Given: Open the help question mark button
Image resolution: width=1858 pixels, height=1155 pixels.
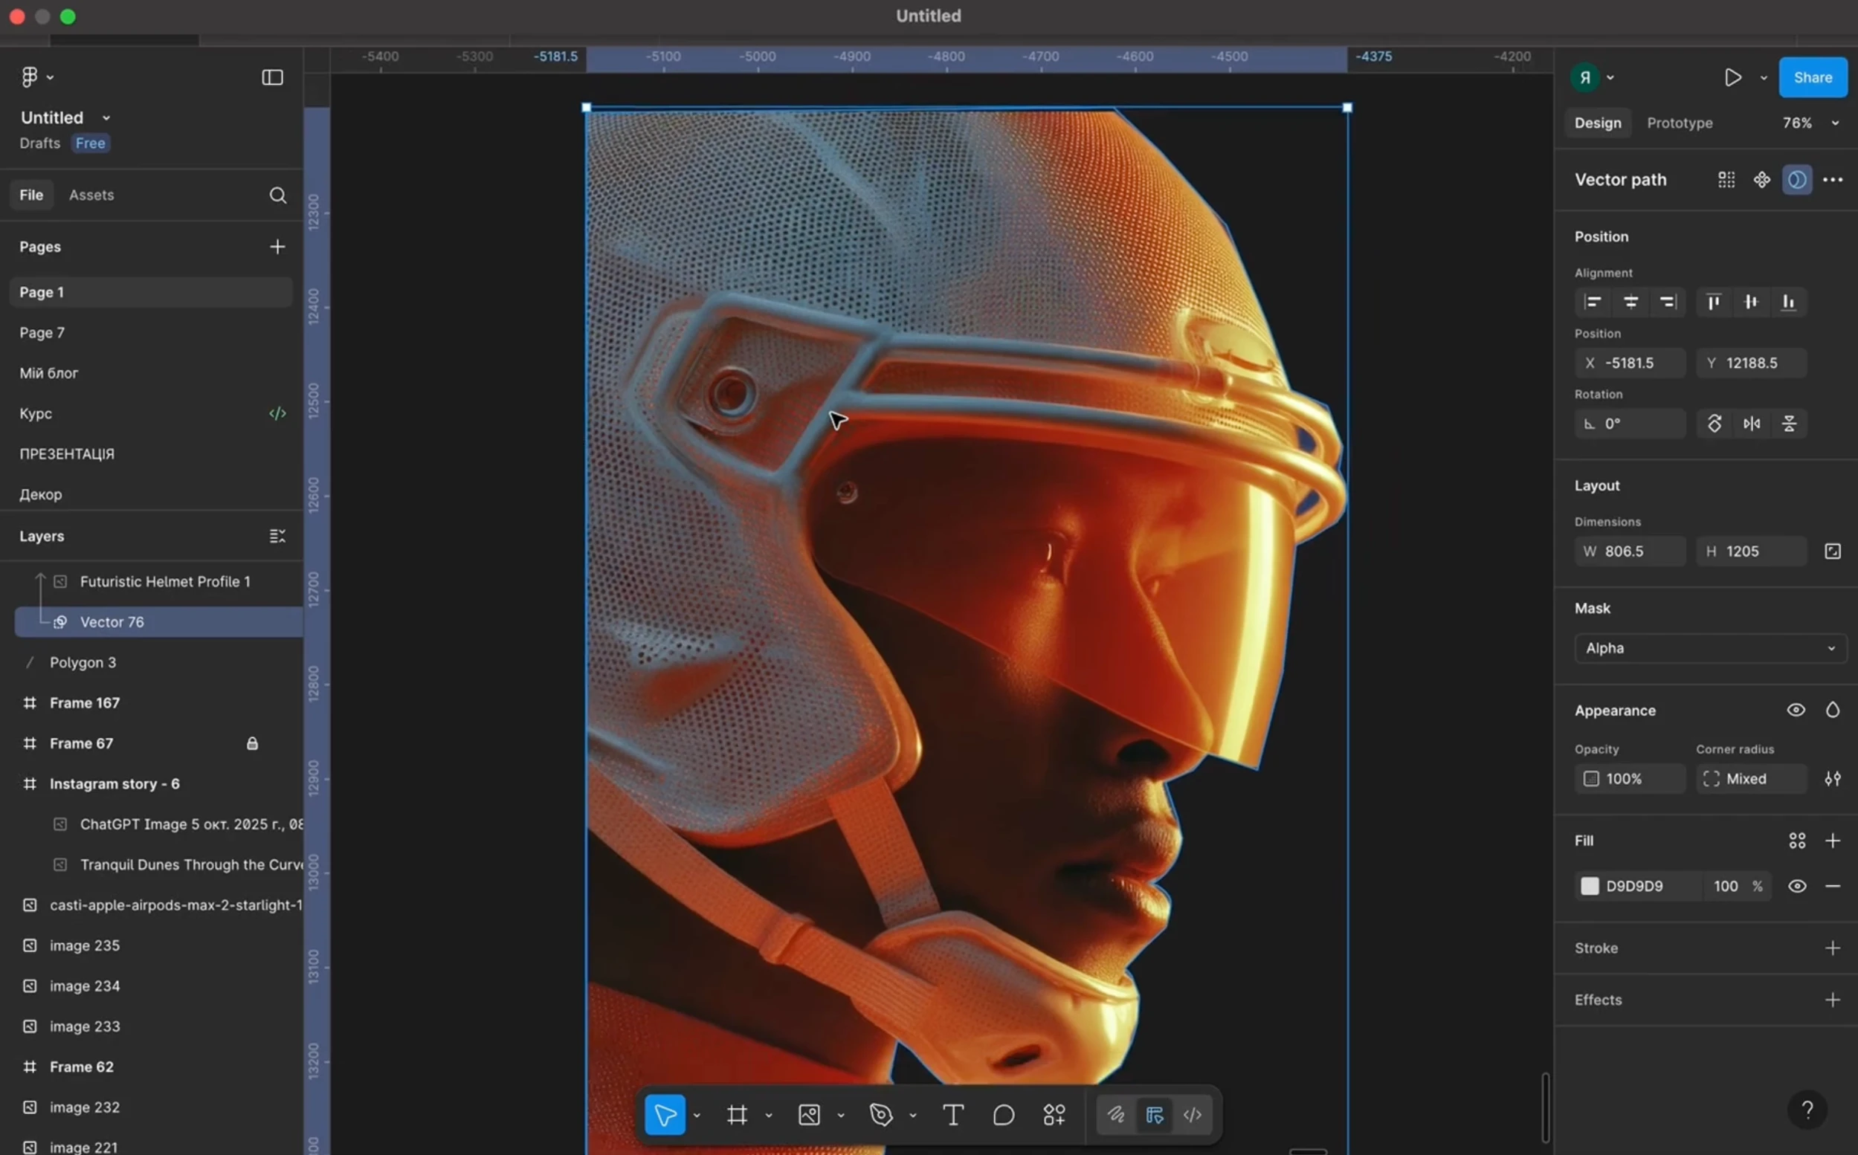Looking at the screenshot, I should (1807, 1109).
